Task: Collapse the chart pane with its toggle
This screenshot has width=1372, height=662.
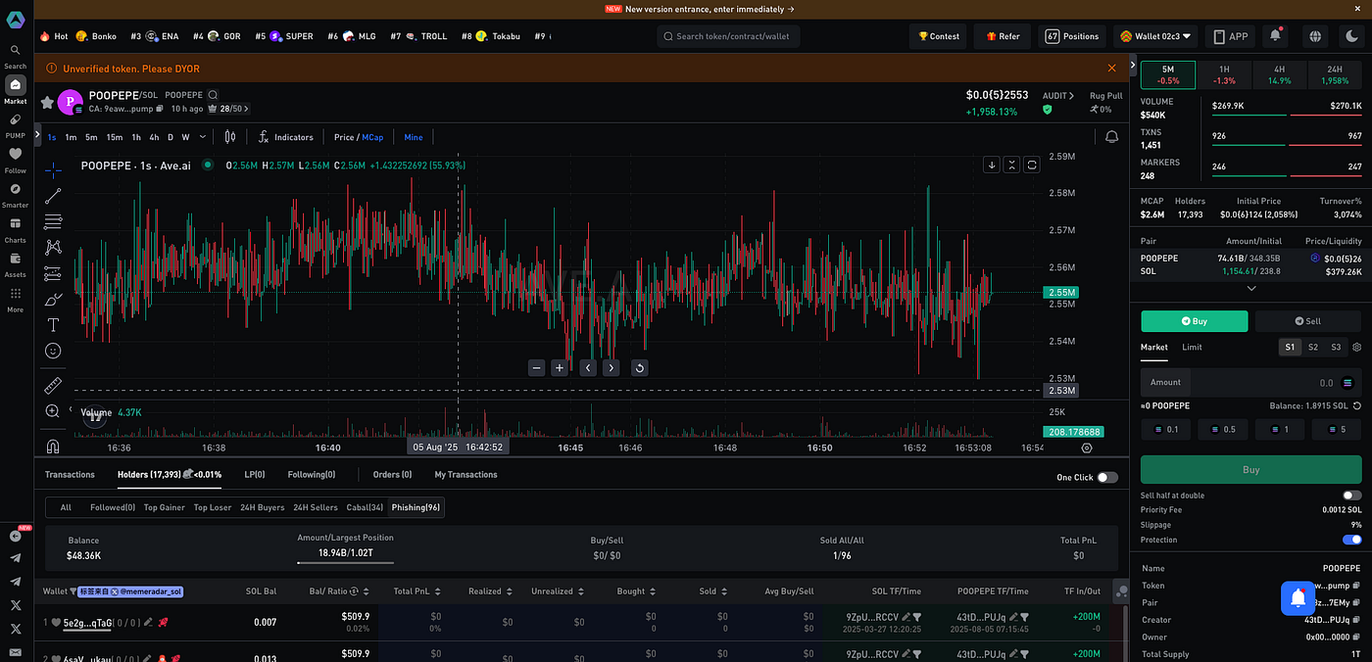Action: 1011,165
